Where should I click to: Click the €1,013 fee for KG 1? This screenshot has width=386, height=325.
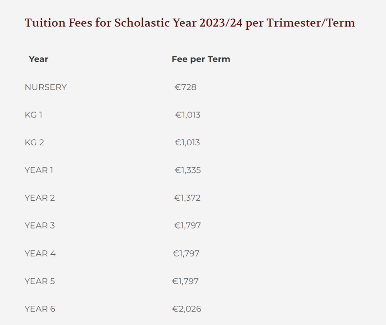click(188, 115)
